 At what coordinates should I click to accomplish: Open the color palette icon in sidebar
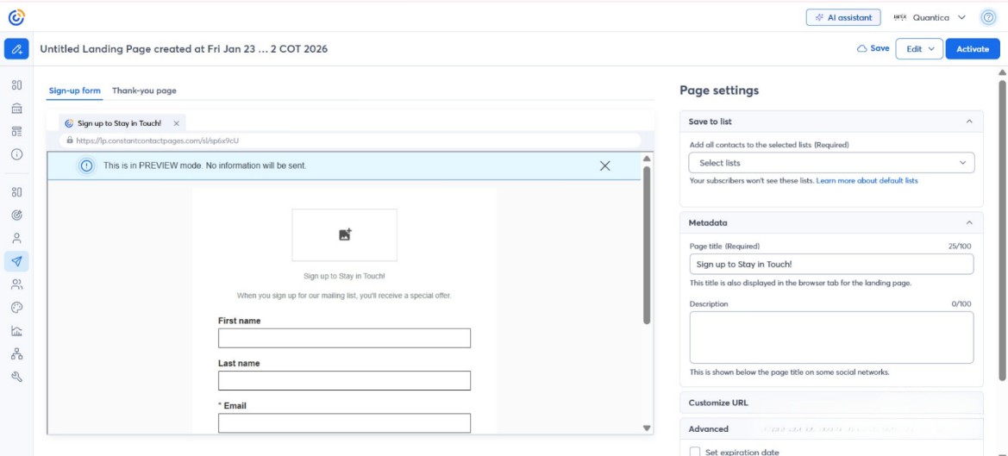coord(16,307)
